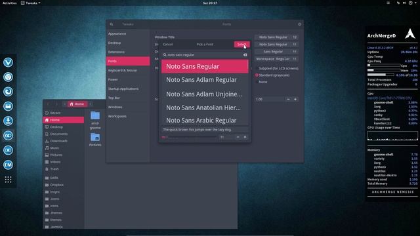The width and height of the screenshot is (420, 236).
Task: Select None antialiasing option
Action: (261, 82)
